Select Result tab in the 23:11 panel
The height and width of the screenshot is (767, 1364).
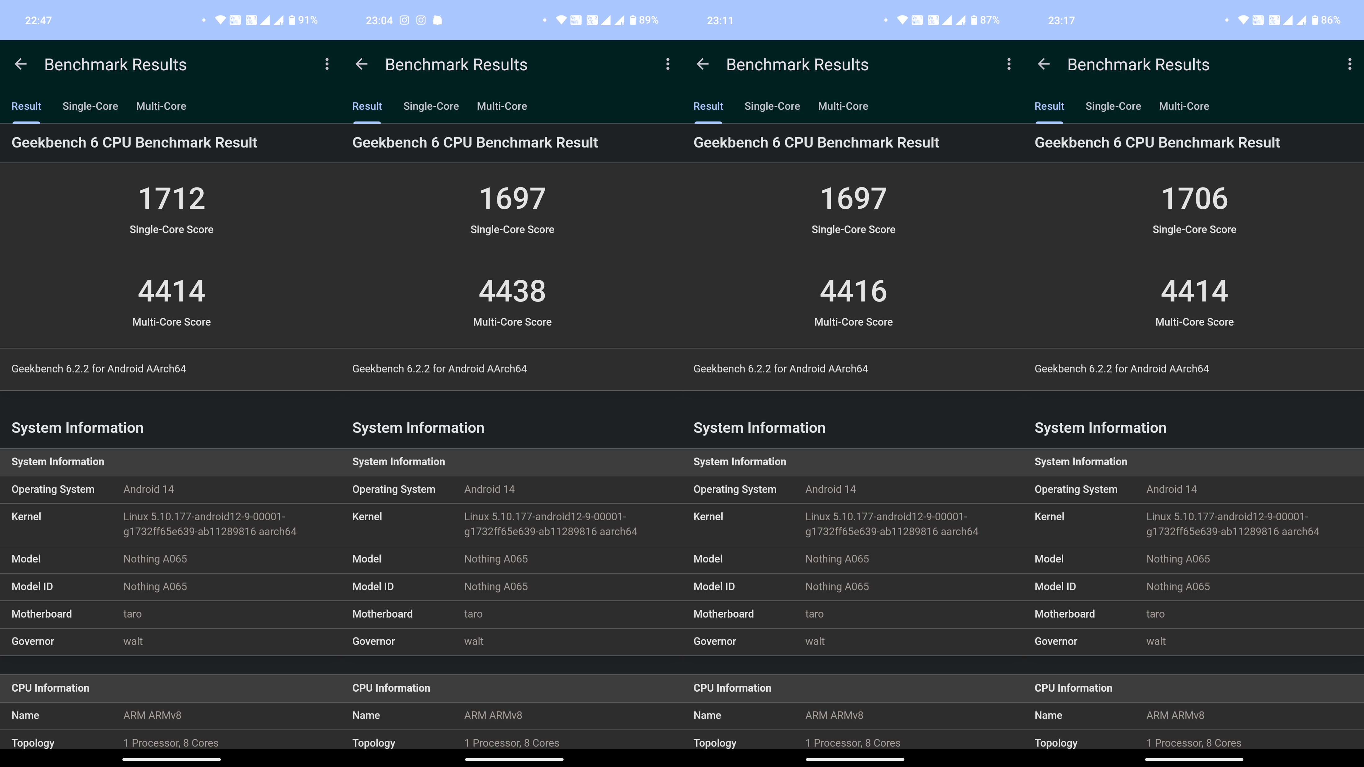click(x=708, y=106)
